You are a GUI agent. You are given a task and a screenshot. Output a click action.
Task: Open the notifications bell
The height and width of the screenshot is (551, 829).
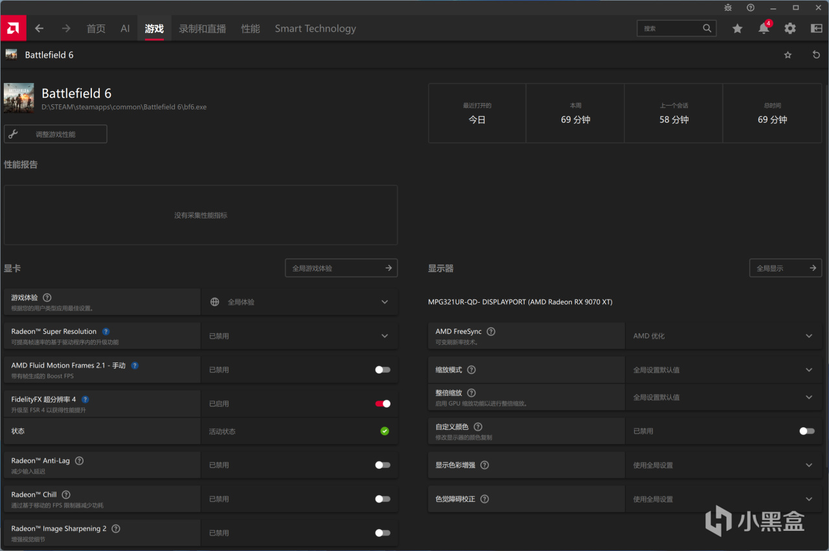tap(764, 29)
